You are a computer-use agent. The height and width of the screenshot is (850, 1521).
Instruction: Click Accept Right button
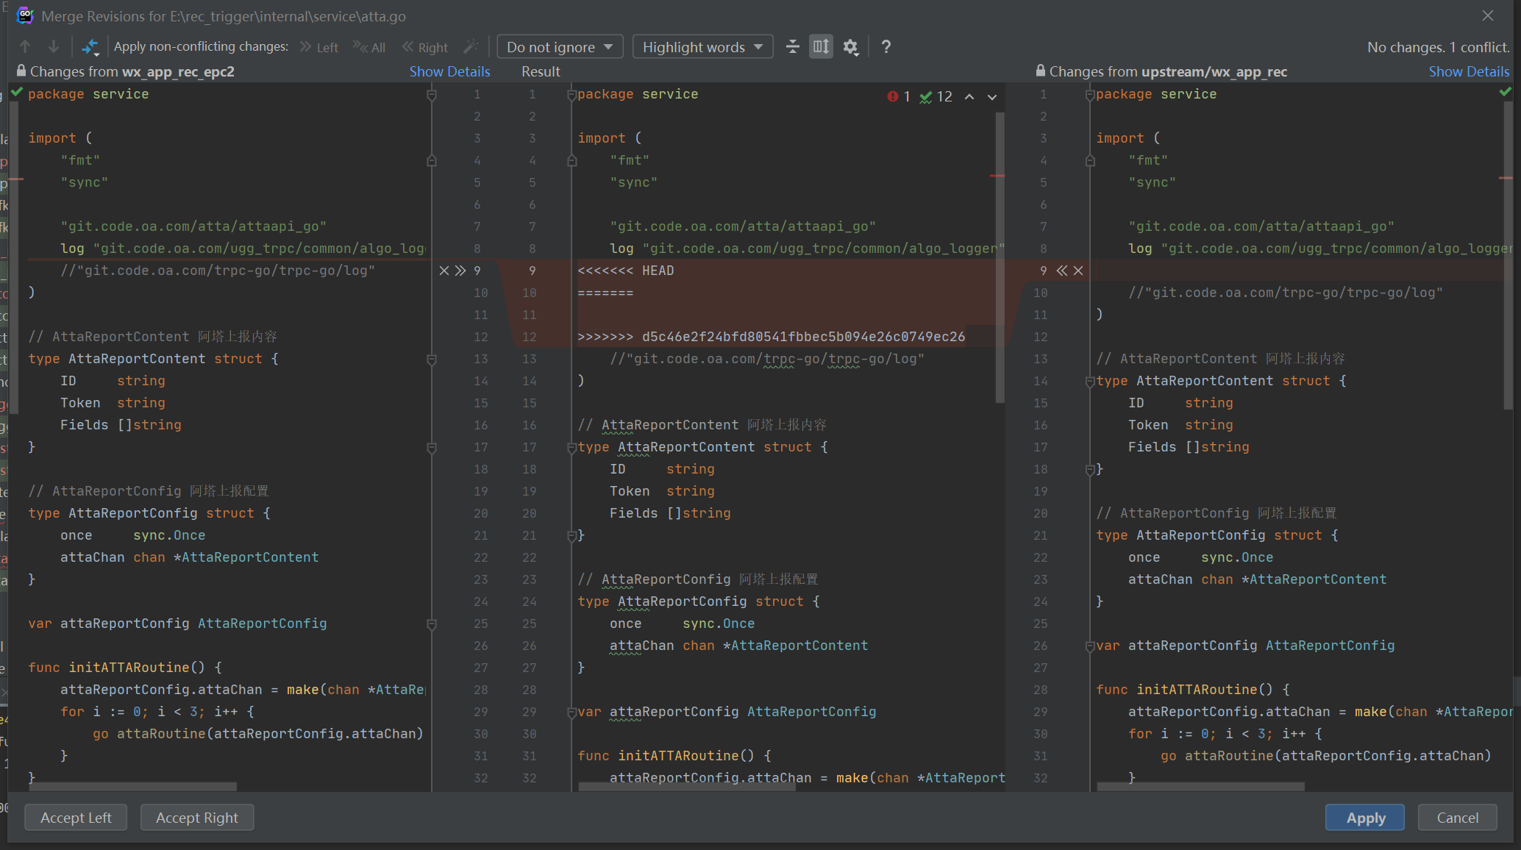tap(196, 817)
